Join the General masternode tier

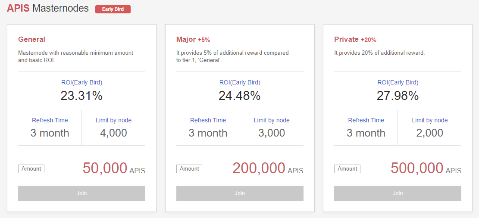click(81, 193)
